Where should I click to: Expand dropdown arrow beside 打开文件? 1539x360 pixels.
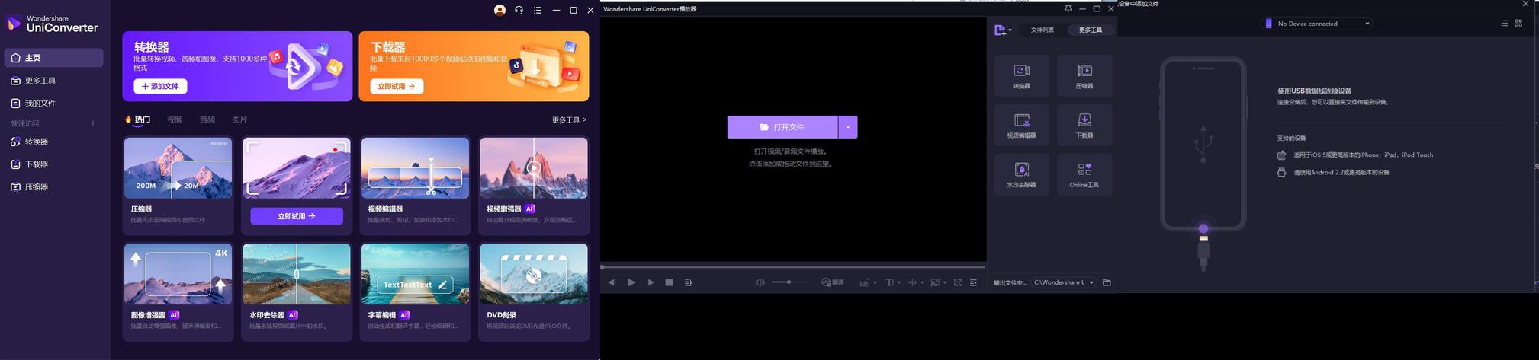click(x=848, y=127)
